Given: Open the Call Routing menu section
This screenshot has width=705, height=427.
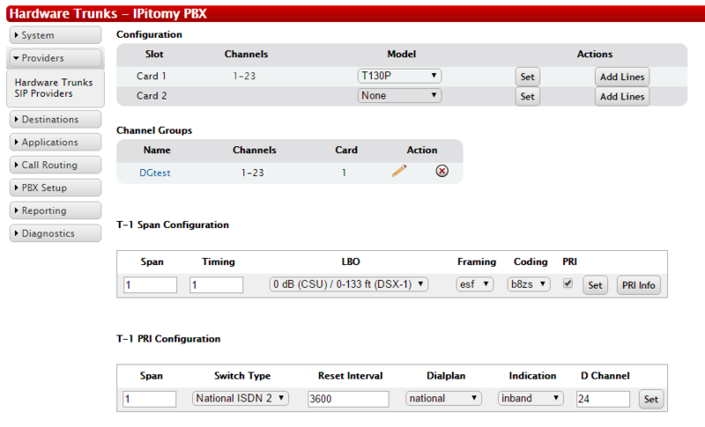Looking at the screenshot, I should pos(55,166).
